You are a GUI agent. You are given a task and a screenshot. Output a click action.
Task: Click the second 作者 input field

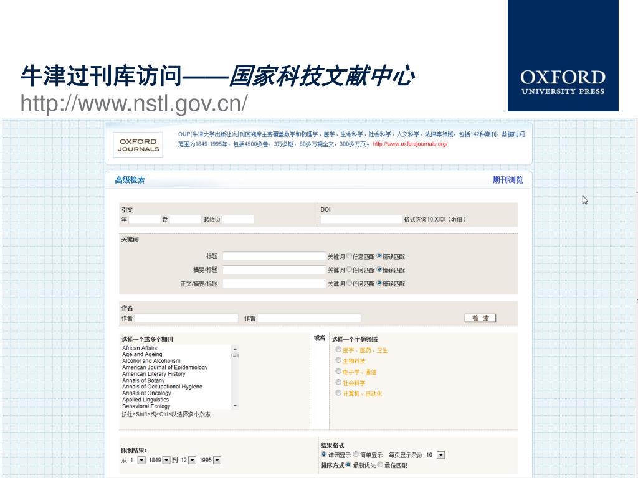click(309, 318)
